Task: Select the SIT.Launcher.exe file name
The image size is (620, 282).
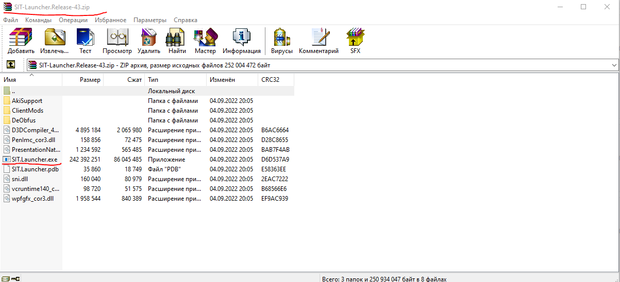Action: pyautogui.click(x=35, y=160)
